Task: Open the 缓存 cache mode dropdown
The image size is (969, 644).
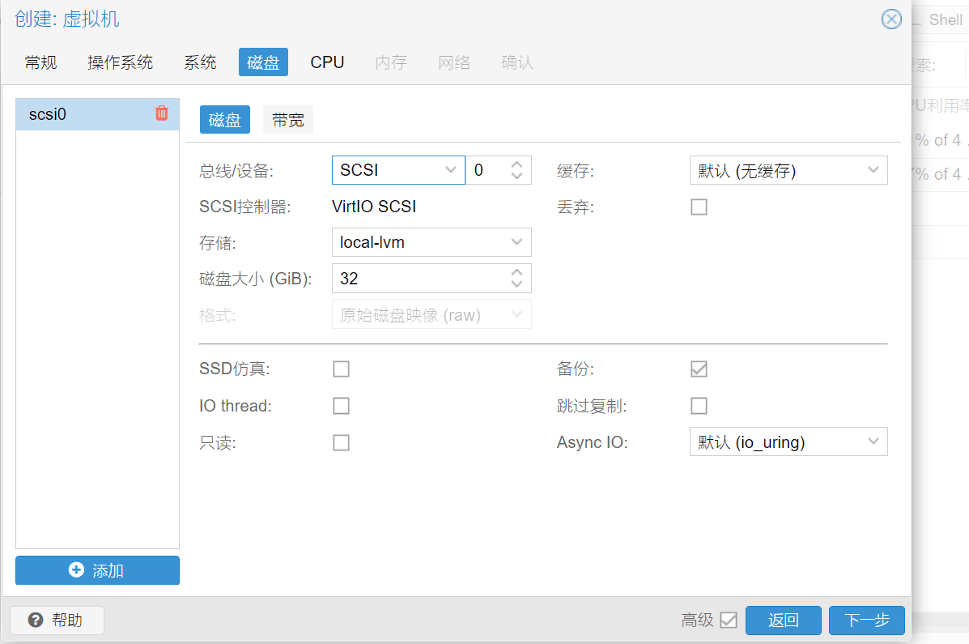Action: 873,170
